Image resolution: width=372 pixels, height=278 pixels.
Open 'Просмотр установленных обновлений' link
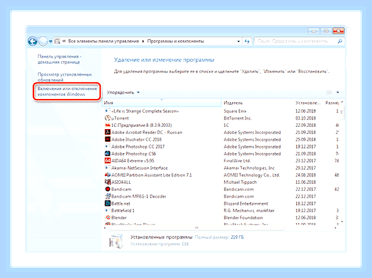pos(65,77)
